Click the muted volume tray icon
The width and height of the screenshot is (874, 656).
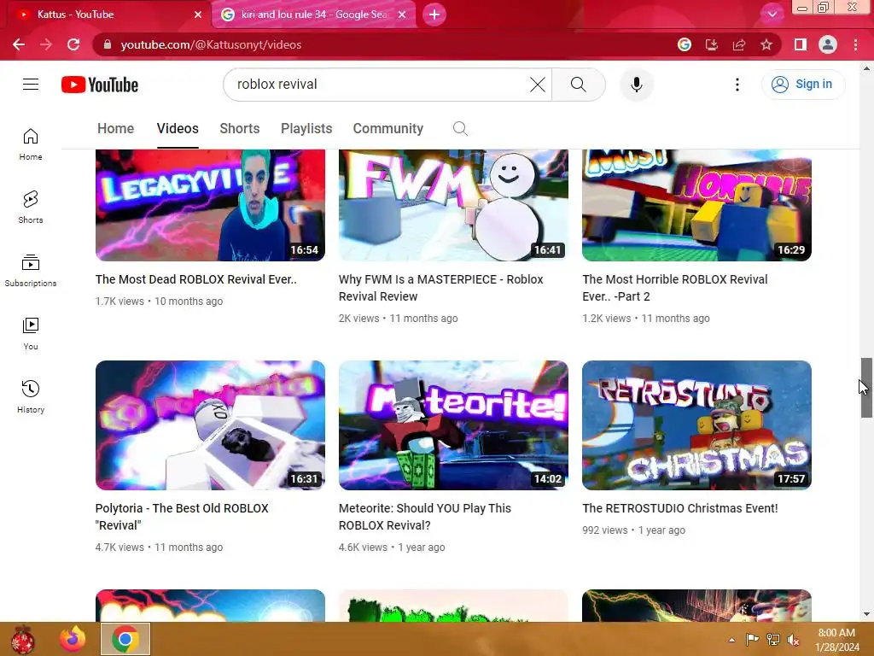point(794,640)
